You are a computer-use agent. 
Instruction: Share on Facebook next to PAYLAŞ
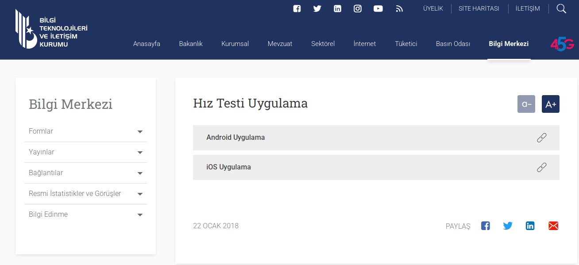click(486, 226)
